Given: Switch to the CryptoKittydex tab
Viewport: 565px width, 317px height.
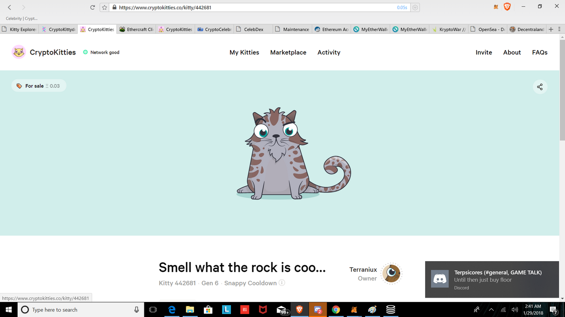Looking at the screenshot, I should [x=59, y=29].
